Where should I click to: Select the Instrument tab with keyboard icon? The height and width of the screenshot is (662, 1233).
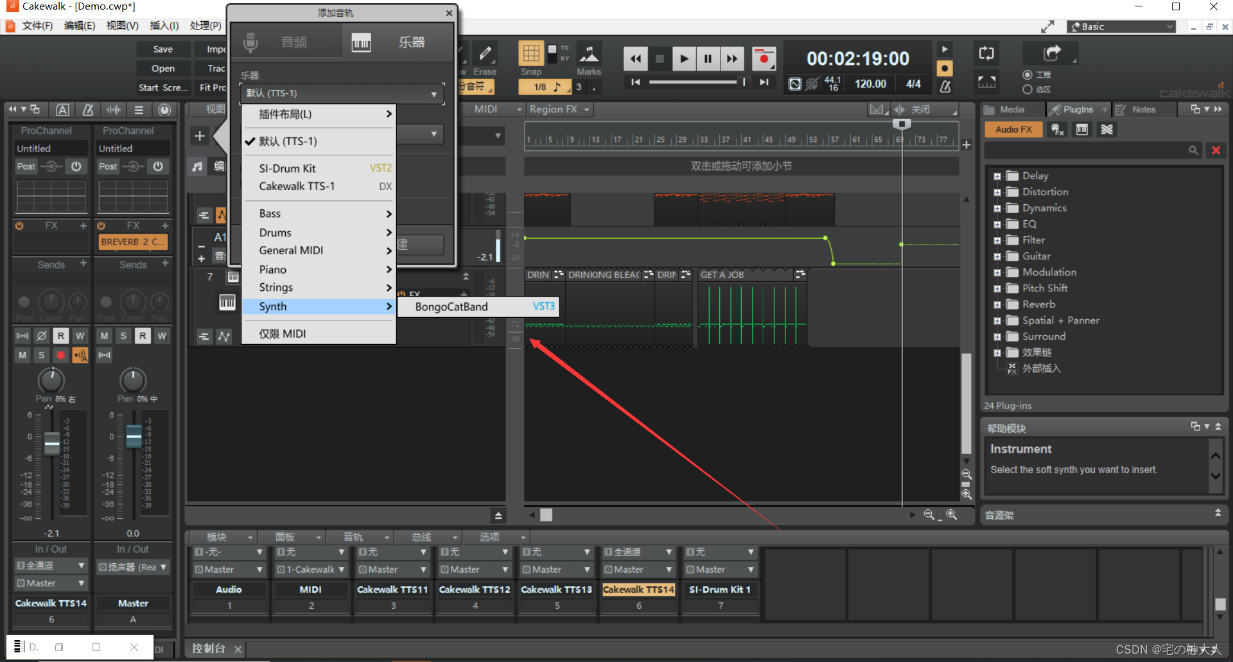click(x=397, y=42)
